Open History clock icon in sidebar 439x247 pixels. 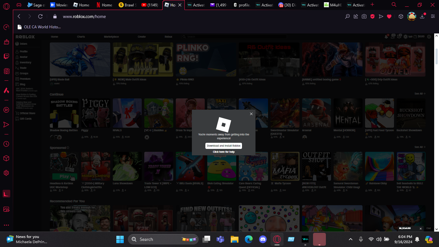(x=6, y=144)
